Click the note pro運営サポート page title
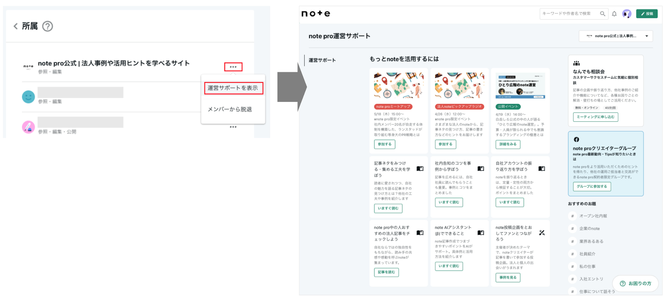The image size is (665, 297). coord(339,36)
